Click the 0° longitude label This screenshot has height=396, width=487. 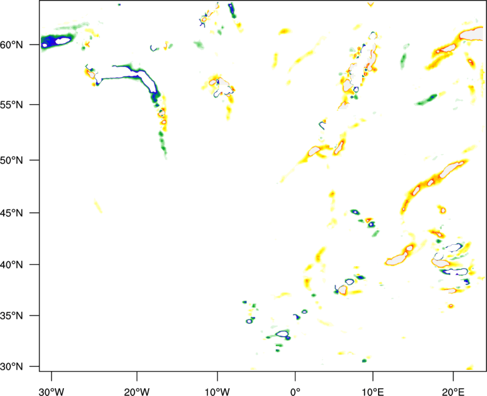[295, 392]
